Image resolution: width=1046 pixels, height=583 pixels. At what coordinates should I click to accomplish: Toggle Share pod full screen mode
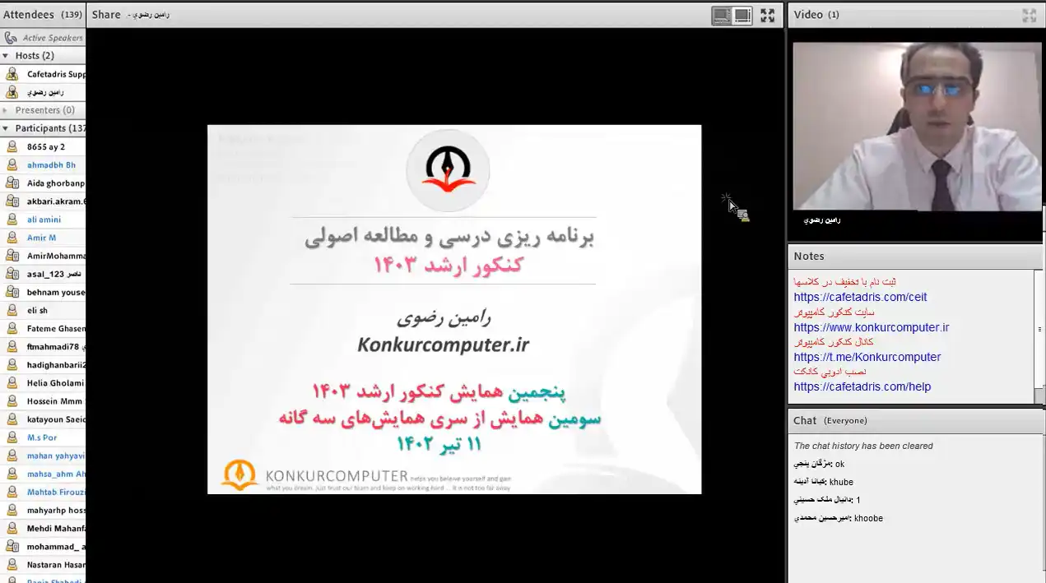pyautogui.click(x=767, y=16)
